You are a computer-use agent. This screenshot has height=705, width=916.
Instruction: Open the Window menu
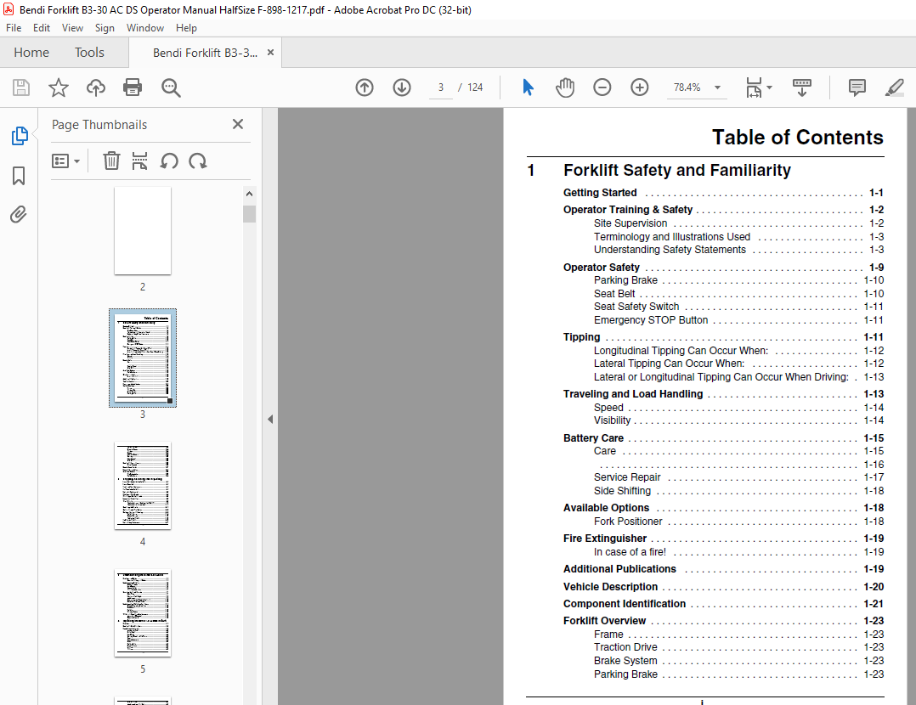click(x=144, y=27)
